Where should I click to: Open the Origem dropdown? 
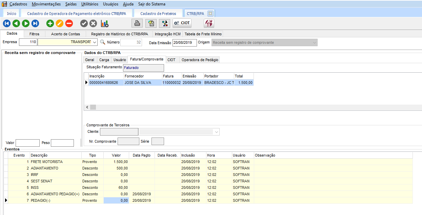coord(315,43)
